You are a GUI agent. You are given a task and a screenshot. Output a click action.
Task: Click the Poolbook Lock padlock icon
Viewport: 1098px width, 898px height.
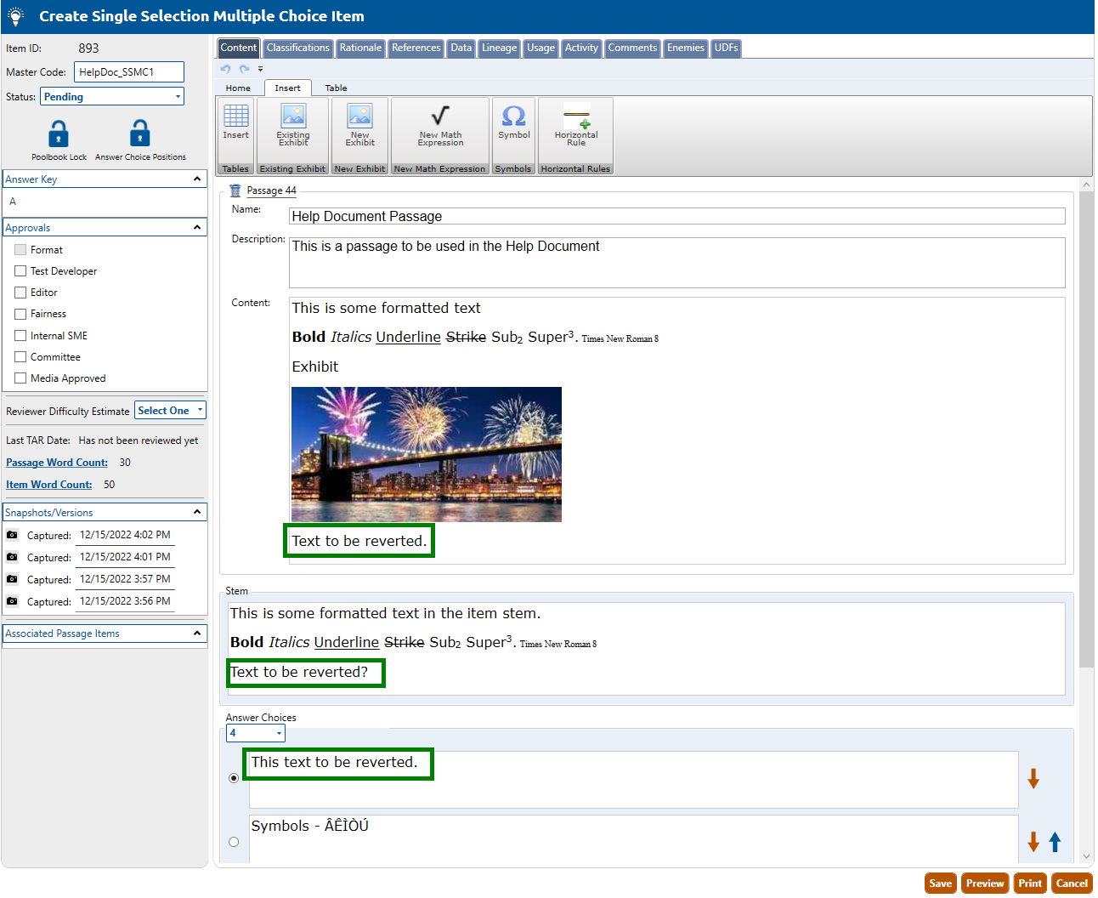click(x=59, y=134)
